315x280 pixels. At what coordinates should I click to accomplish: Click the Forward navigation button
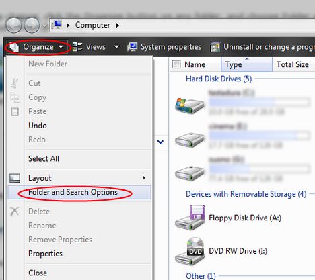click(x=32, y=25)
